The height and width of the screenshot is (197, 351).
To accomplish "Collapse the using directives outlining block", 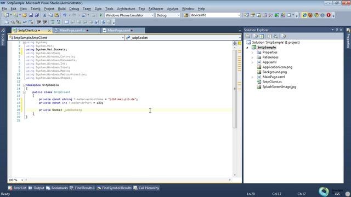I will tap(24, 42).
